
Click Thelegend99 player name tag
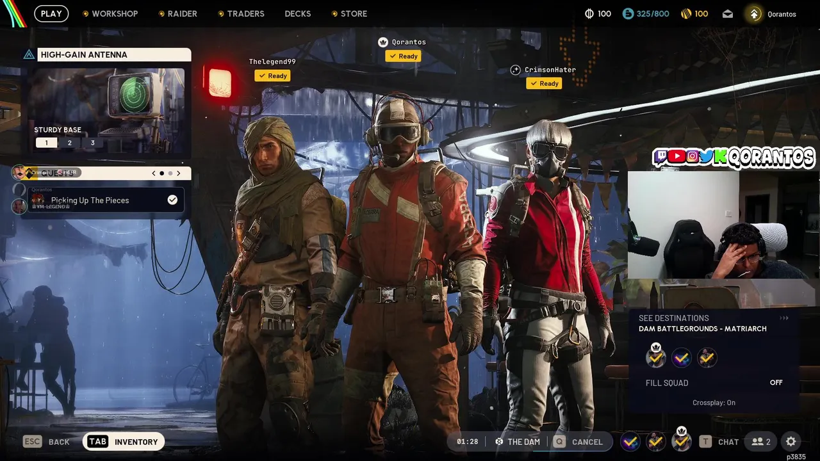pyautogui.click(x=272, y=61)
